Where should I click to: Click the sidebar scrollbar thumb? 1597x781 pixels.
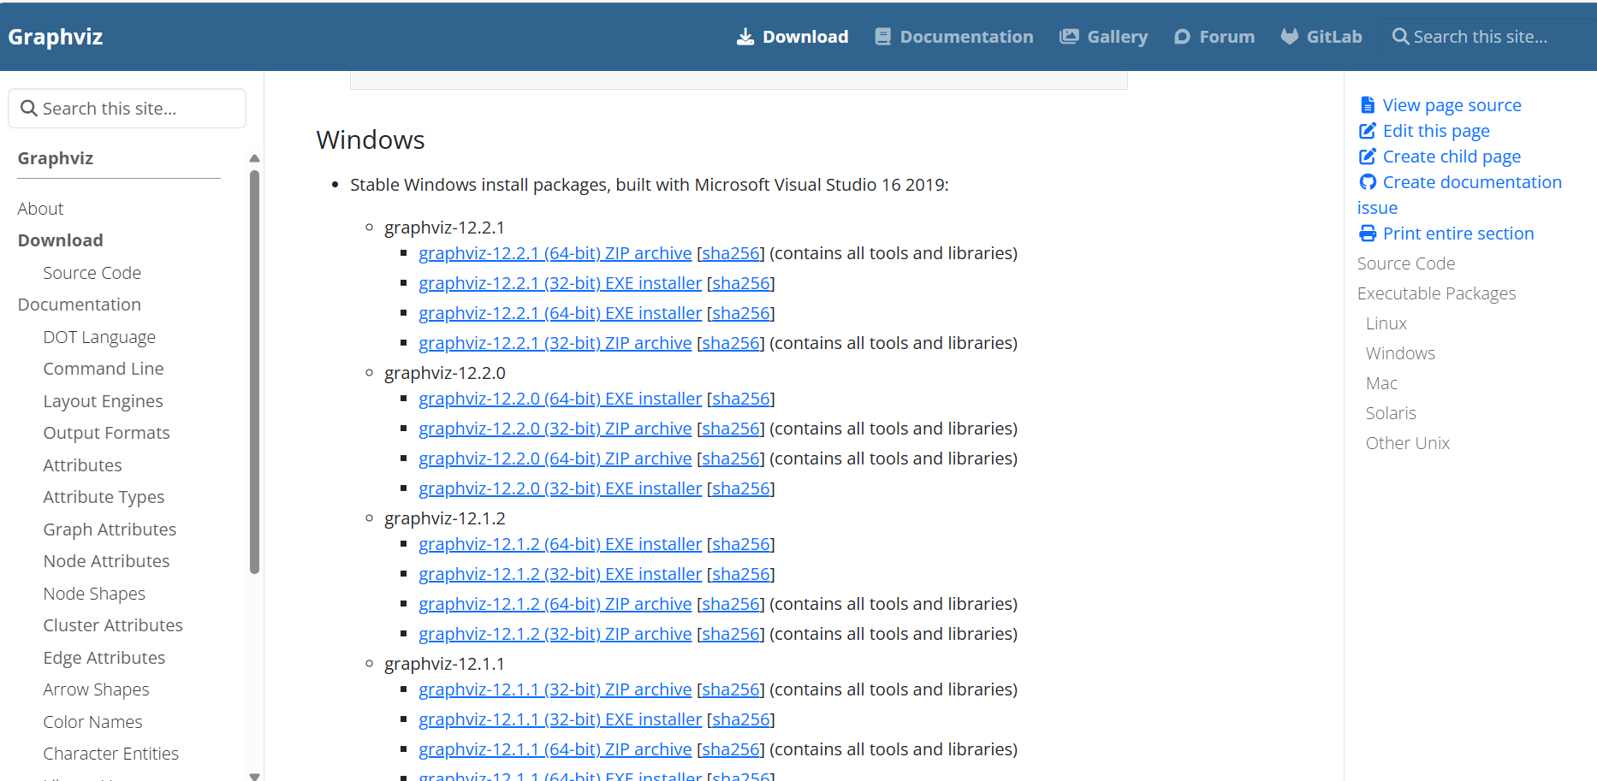click(254, 372)
